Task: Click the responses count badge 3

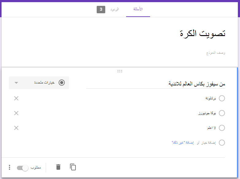Action: click(x=101, y=10)
